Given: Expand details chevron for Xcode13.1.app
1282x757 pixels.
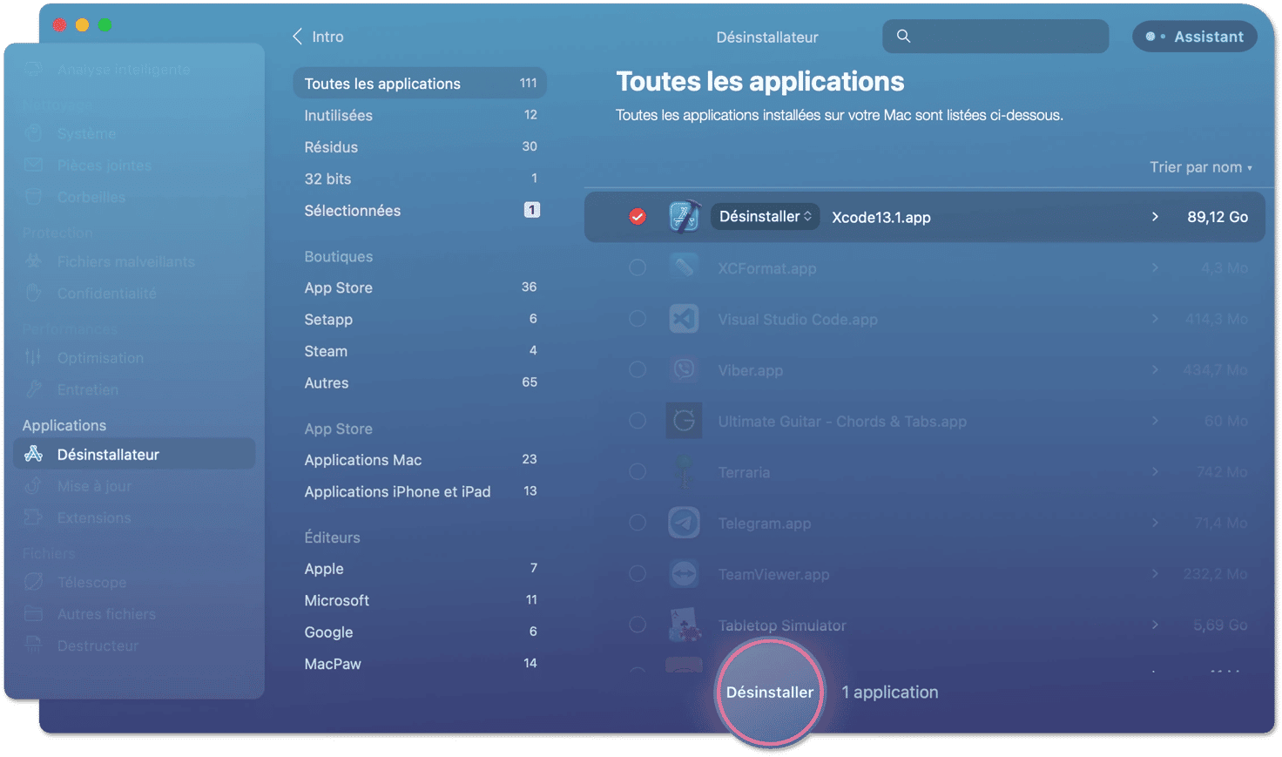Looking at the screenshot, I should click(x=1155, y=217).
